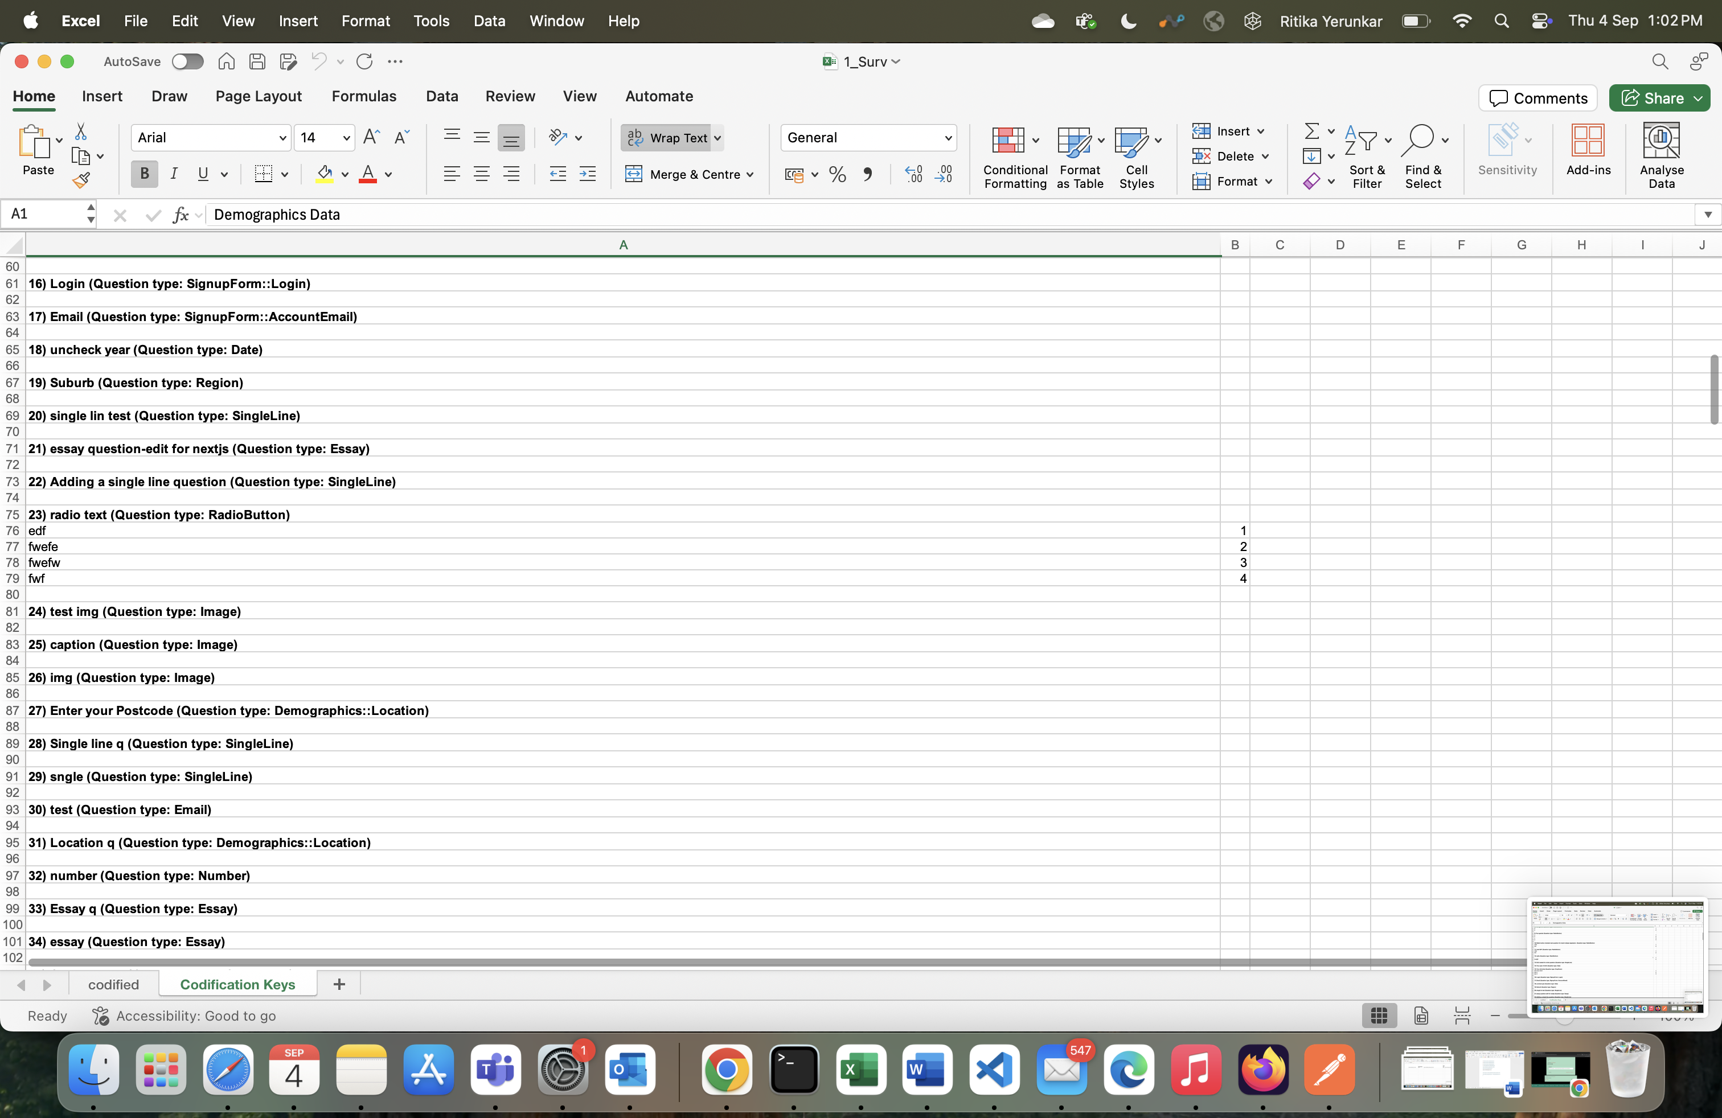Click the percent style icon
Image resolution: width=1722 pixels, height=1118 pixels.
(x=837, y=174)
